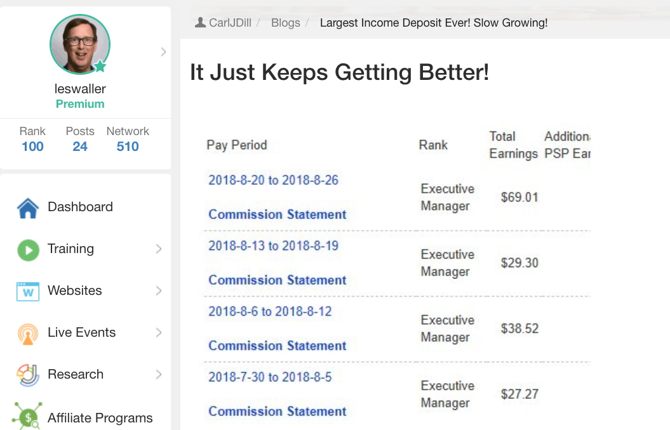Expand the Live Events menu chevron
670x430 pixels.
click(159, 332)
